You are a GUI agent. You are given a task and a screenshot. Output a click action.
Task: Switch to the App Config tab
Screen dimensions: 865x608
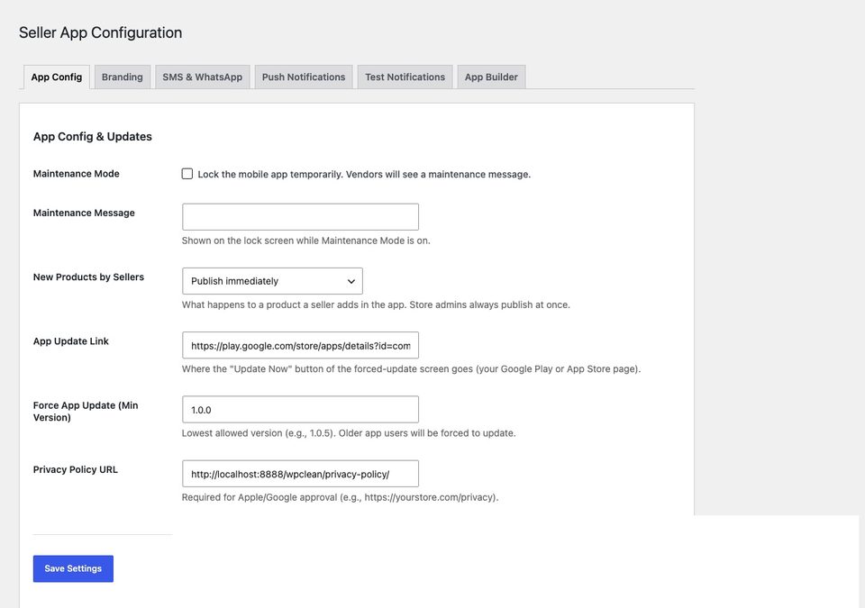pyautogui.click(x=56, y=77)
